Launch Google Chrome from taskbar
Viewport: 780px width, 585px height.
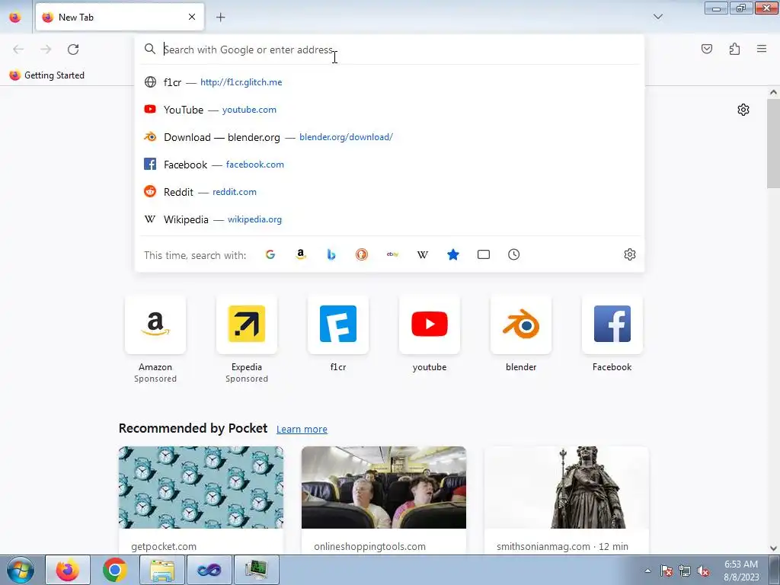(x=114, y=570)
